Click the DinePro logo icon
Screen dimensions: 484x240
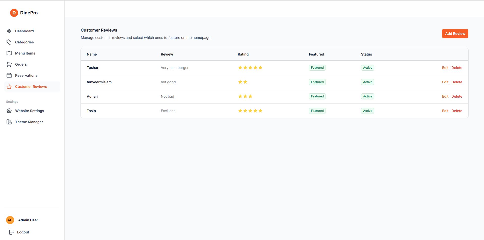[x=14, y=13]
